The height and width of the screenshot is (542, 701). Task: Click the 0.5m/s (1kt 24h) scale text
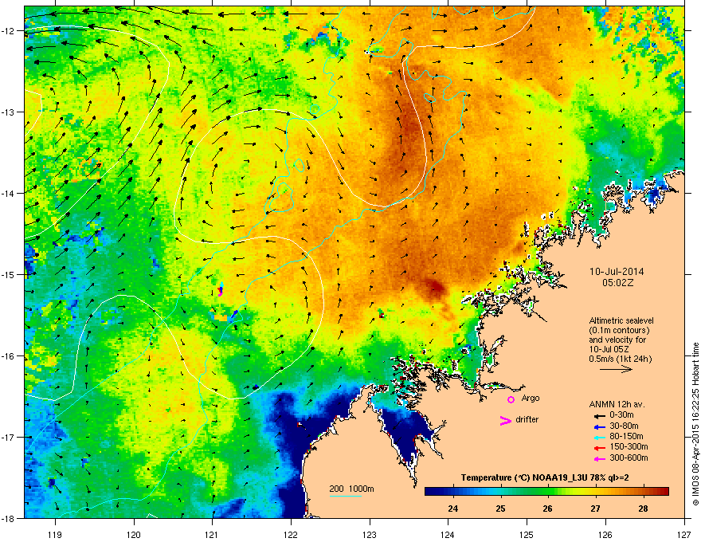[x=620, y=359]
